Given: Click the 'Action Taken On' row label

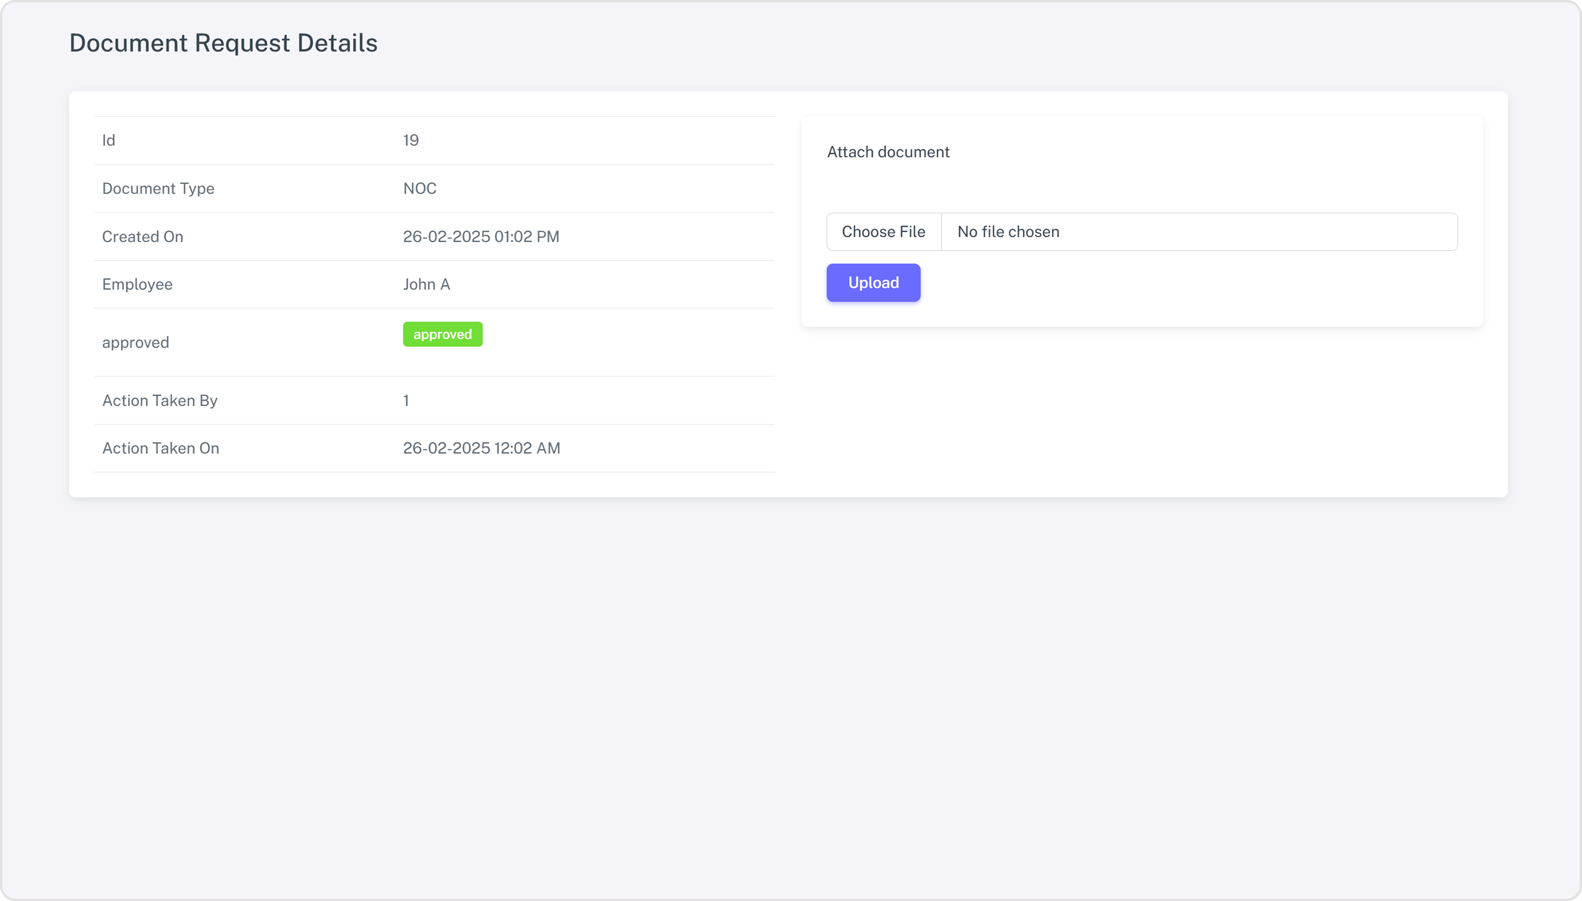Looking at the screenshot, I should point(161,448).
